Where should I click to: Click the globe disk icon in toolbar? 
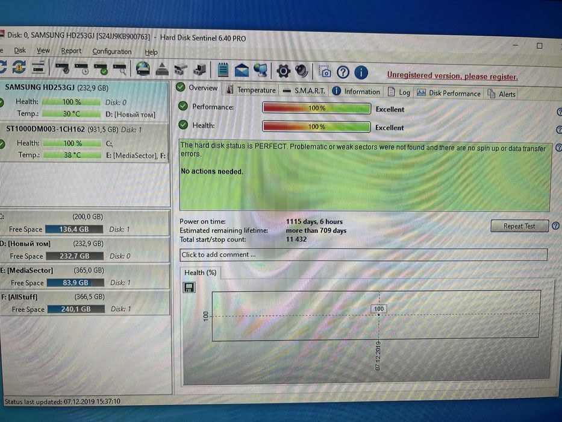[x=143, y=69]
